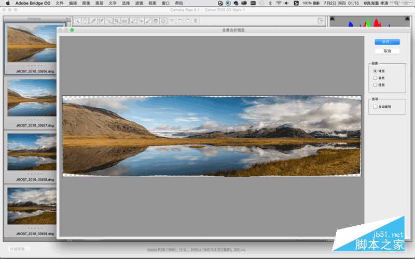Click the Wi-Fi status icon

(279, 3)
